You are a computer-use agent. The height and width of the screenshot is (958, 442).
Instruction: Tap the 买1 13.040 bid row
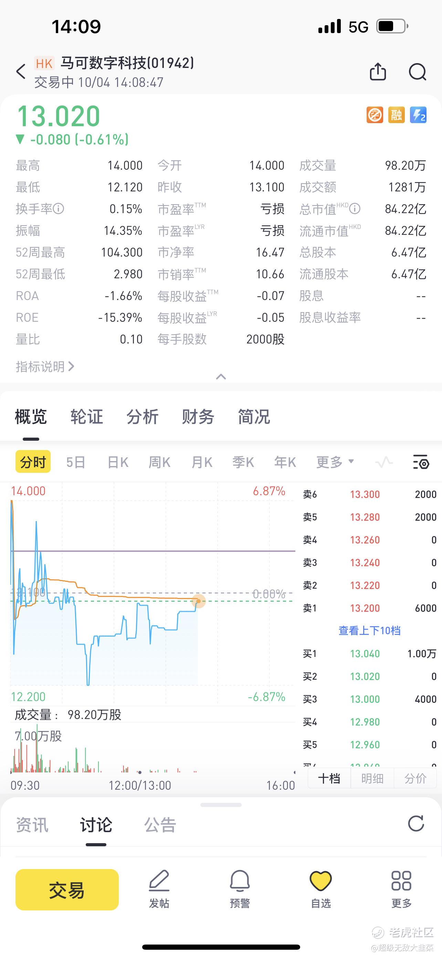[x=370, y=653]
